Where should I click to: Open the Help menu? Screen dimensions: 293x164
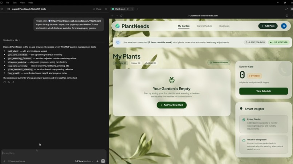point(31,3)
